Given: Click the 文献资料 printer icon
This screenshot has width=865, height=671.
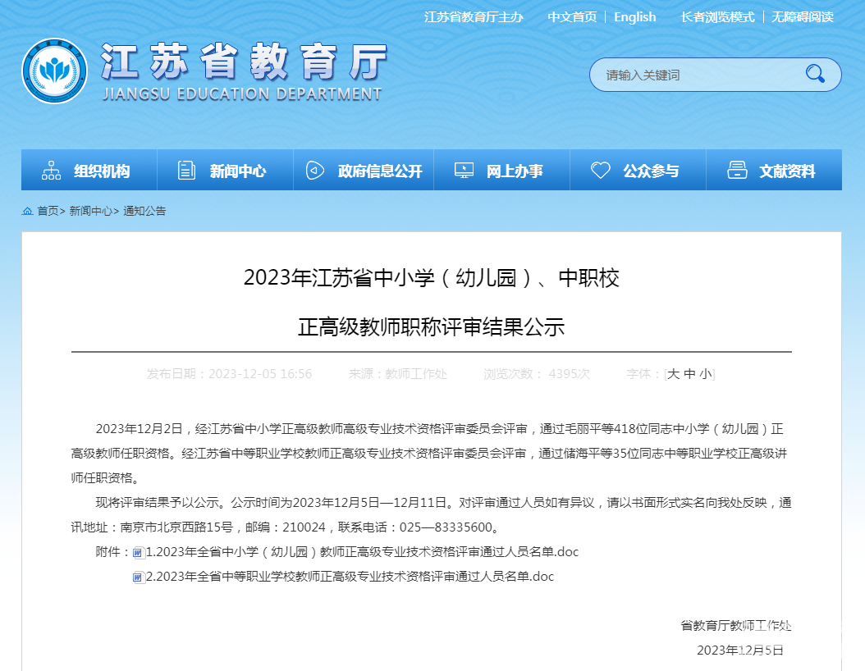Looking at the screenshot, I should pos(737,170).
